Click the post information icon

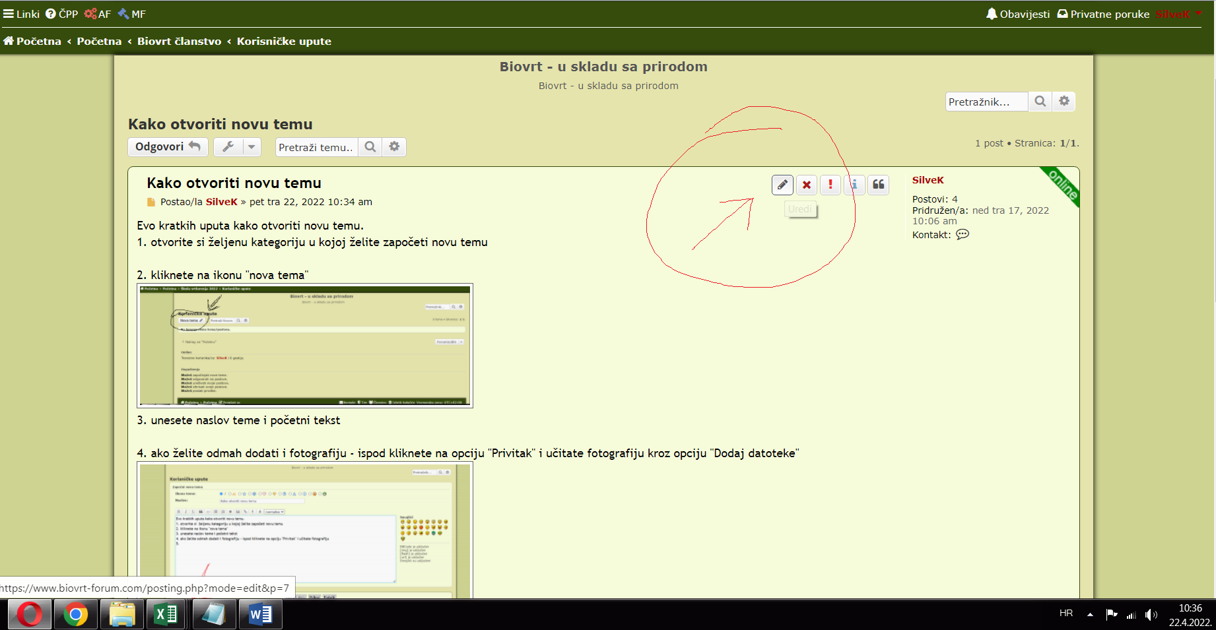854,185
